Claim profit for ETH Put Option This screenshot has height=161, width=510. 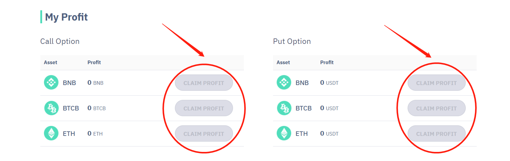click(x=436, y=134)
